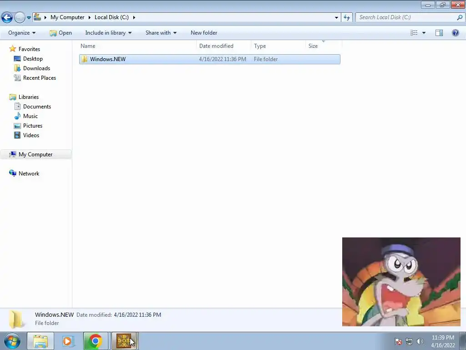Select My Computer in the navigation pane
Screen dimensions: 466x350
pyautogui.click(x=35, y=154)
